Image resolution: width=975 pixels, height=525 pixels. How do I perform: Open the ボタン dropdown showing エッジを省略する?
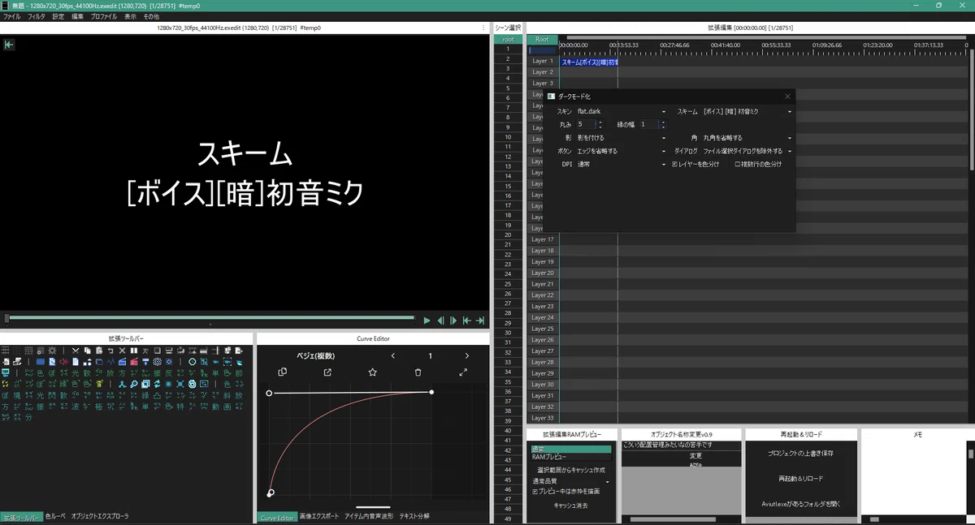coord(621,151)
